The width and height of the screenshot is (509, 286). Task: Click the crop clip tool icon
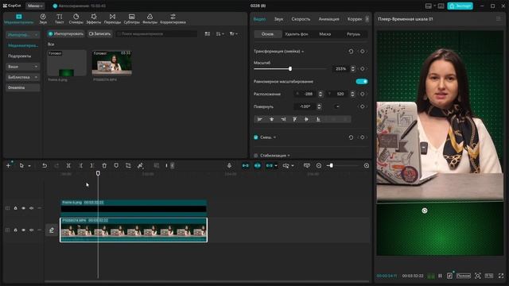pos(128,166)
